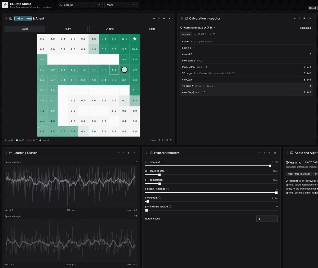The image size is (318, 268).
Task: Click the Reset button
Action: (313, 8)
